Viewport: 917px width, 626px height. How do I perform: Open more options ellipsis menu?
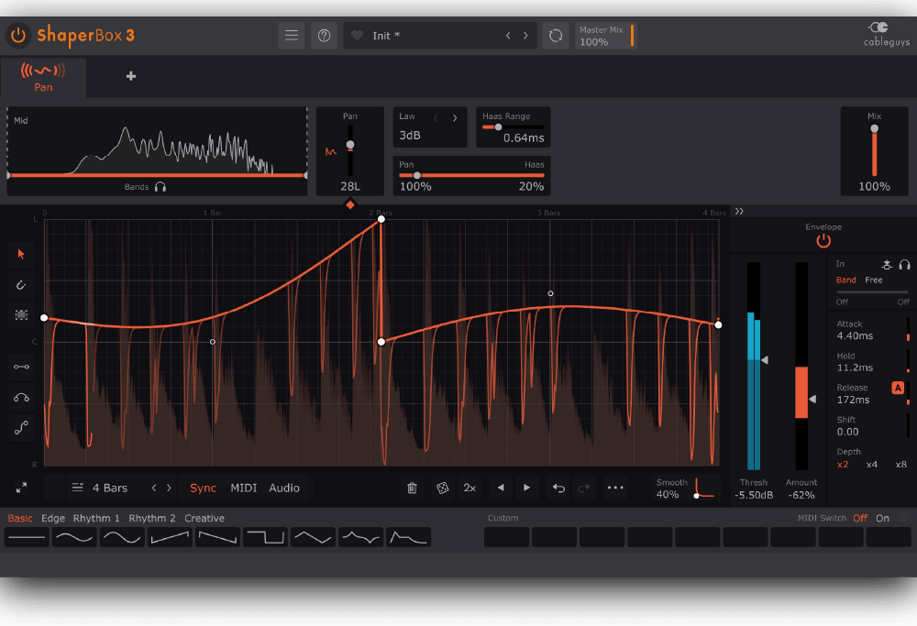(615, 488)
